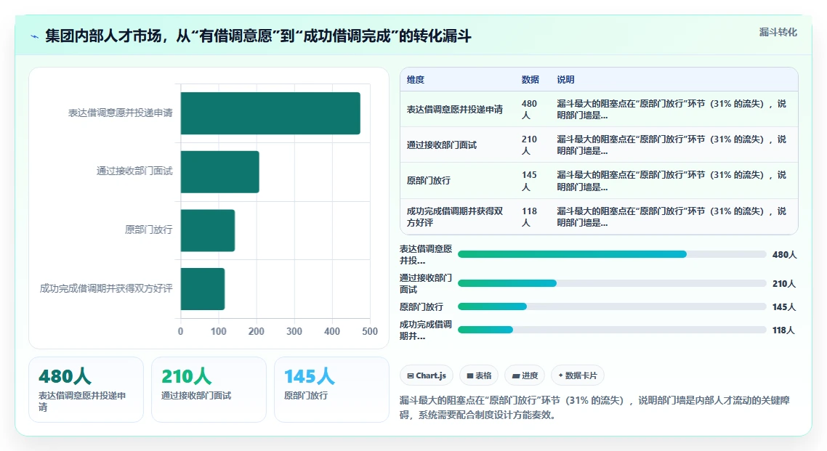
Task: Click the 说明 column header
Action: (x=565, y=80)
